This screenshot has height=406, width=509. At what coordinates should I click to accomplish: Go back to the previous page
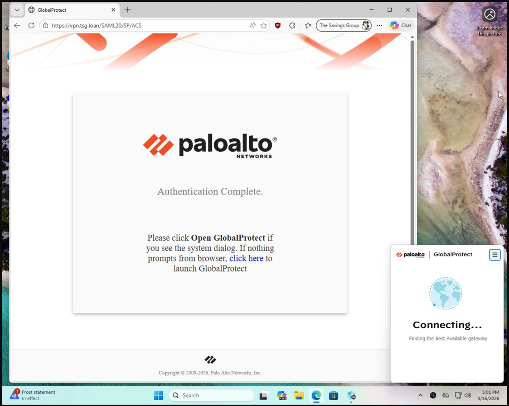click(x=17, y=26)
